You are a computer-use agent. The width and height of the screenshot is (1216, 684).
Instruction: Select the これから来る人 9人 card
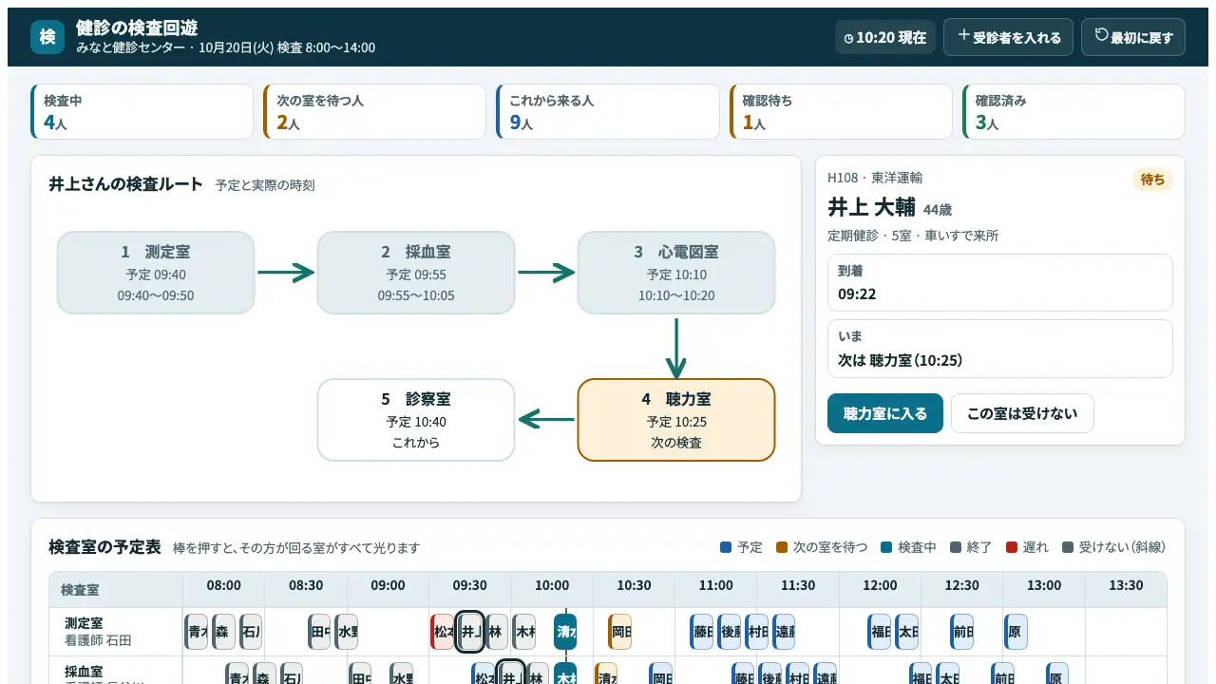click(608, 112)
